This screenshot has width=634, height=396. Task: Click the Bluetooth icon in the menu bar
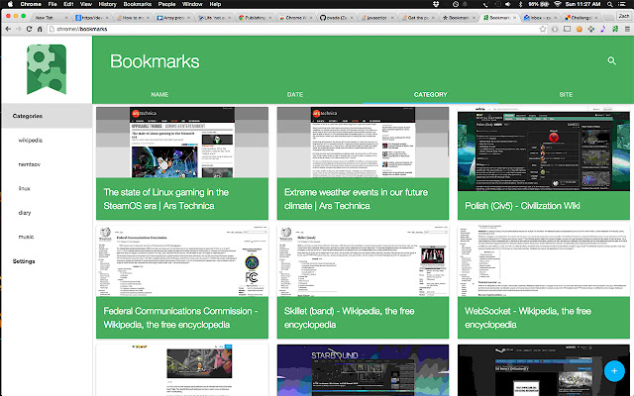(520, 4)
